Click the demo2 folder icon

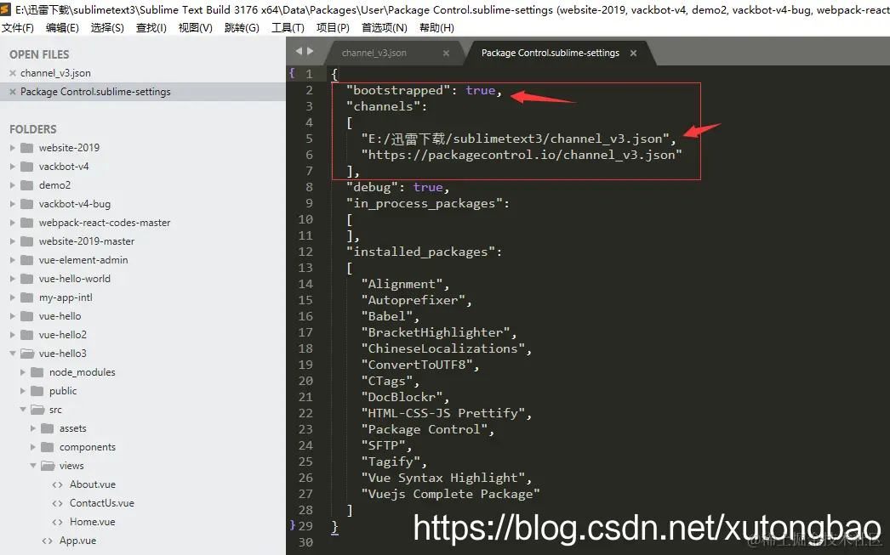[26, 185]
